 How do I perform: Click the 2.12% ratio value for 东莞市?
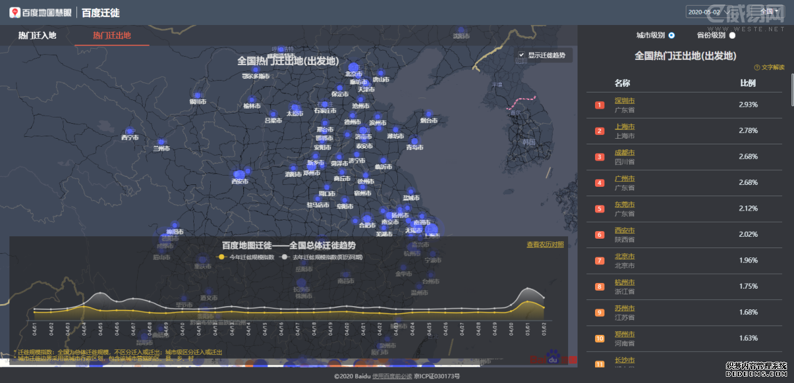(x=748, y=209)
